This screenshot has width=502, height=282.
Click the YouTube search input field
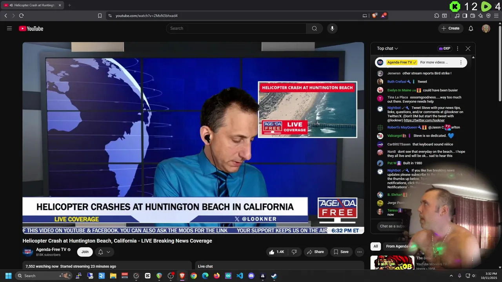click(x=236, y=28)
